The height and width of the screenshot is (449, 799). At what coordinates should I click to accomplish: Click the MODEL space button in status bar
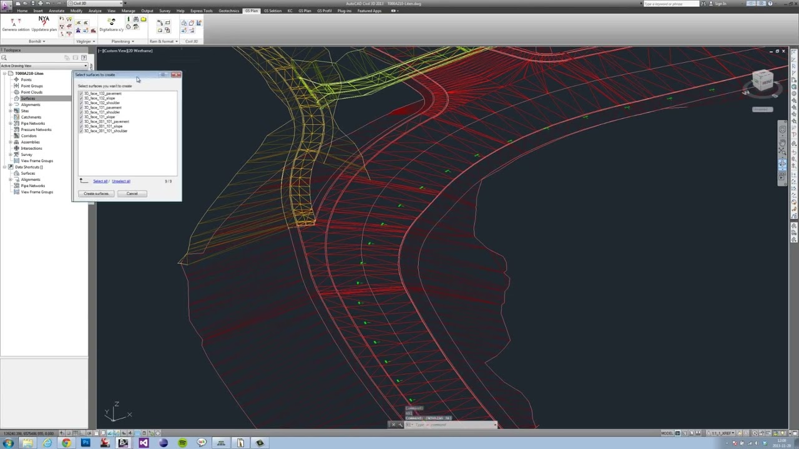coord(667,433)
